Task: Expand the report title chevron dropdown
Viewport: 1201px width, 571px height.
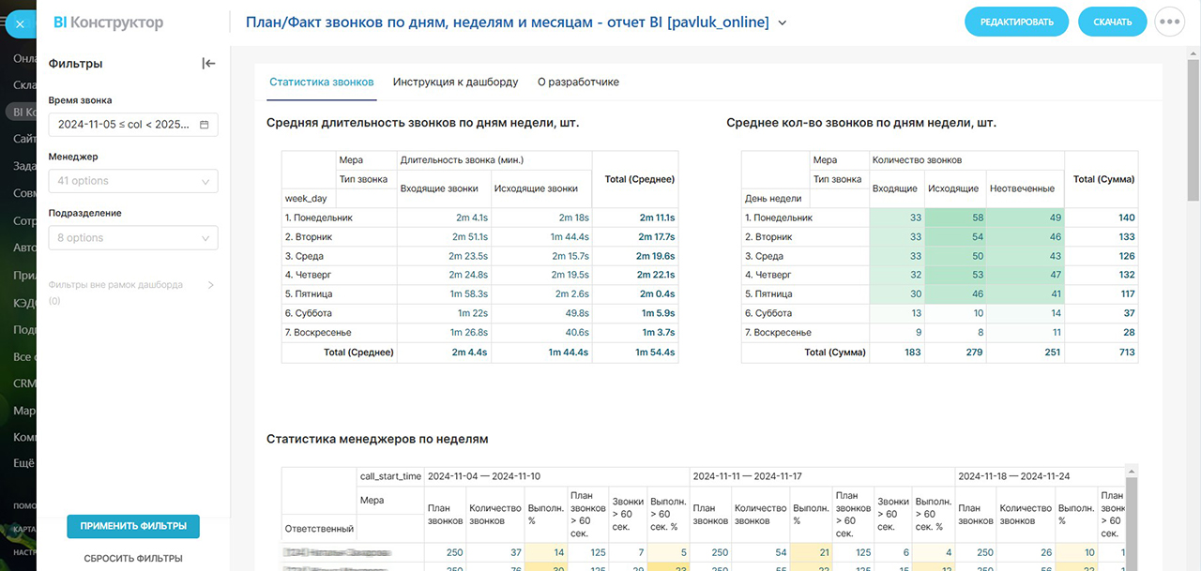Action: (x=783, y=23)
